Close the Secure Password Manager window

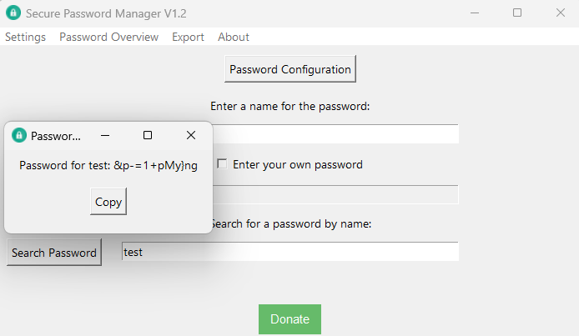coord(561,13)
